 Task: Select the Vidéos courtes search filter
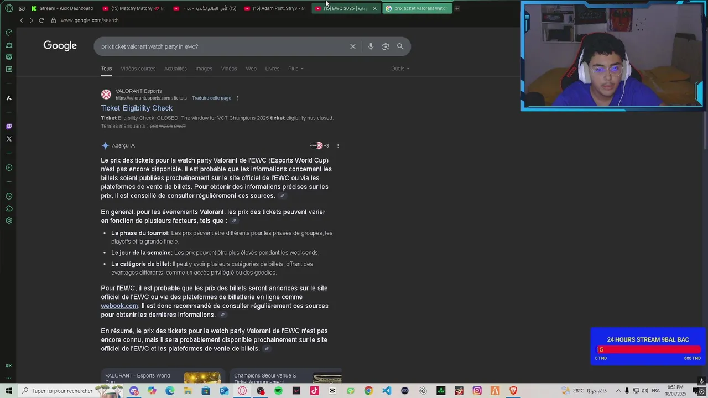coord(138,69)
